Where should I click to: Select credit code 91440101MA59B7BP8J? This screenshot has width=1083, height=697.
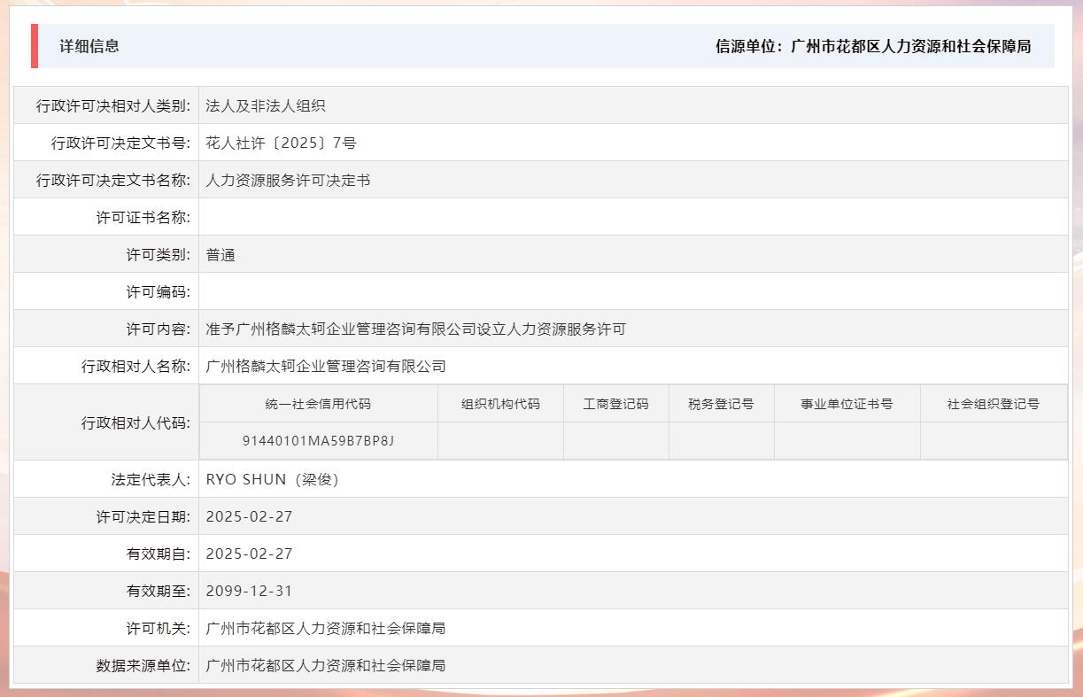(320, 440)
